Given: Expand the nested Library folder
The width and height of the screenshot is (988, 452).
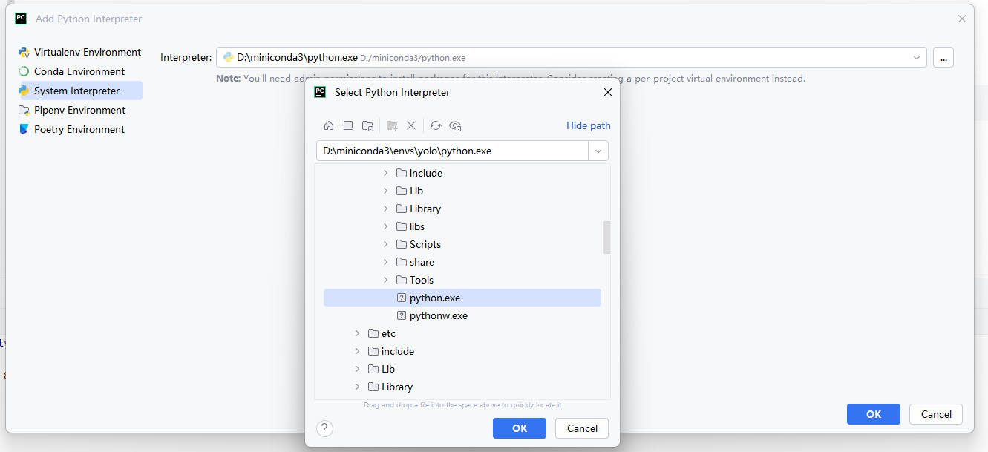Looking at the screenshot, I should pyautogui.click(x=385, y=209).
